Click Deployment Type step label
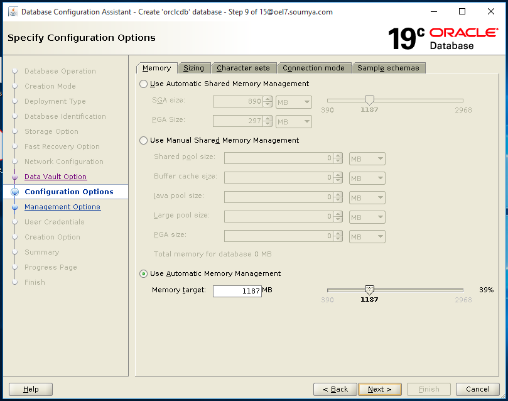The image size is (508, 401). (x=55, y=101)
